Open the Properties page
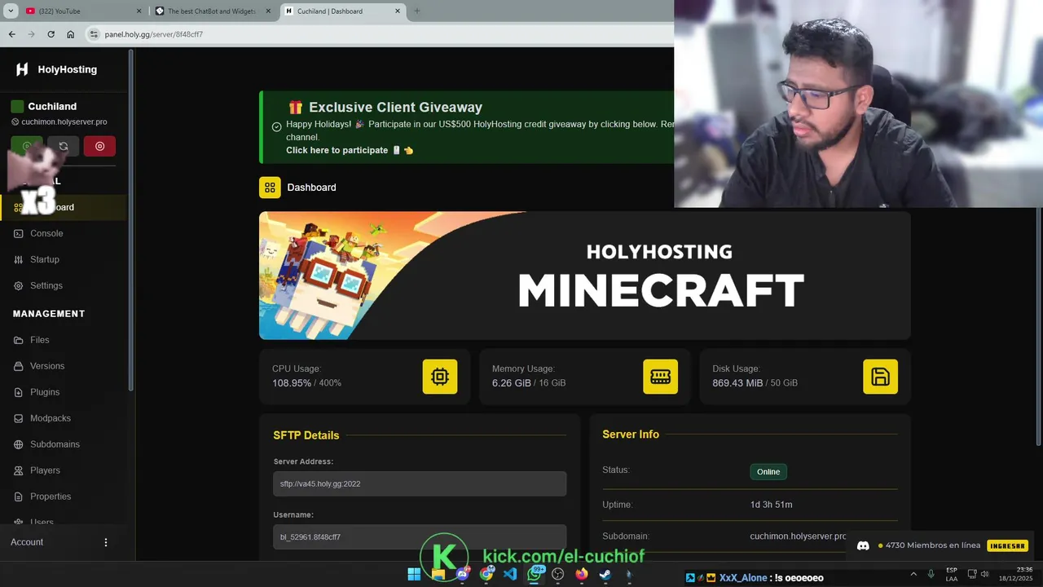Screen dimensions: 1043x587 [51, 497]
